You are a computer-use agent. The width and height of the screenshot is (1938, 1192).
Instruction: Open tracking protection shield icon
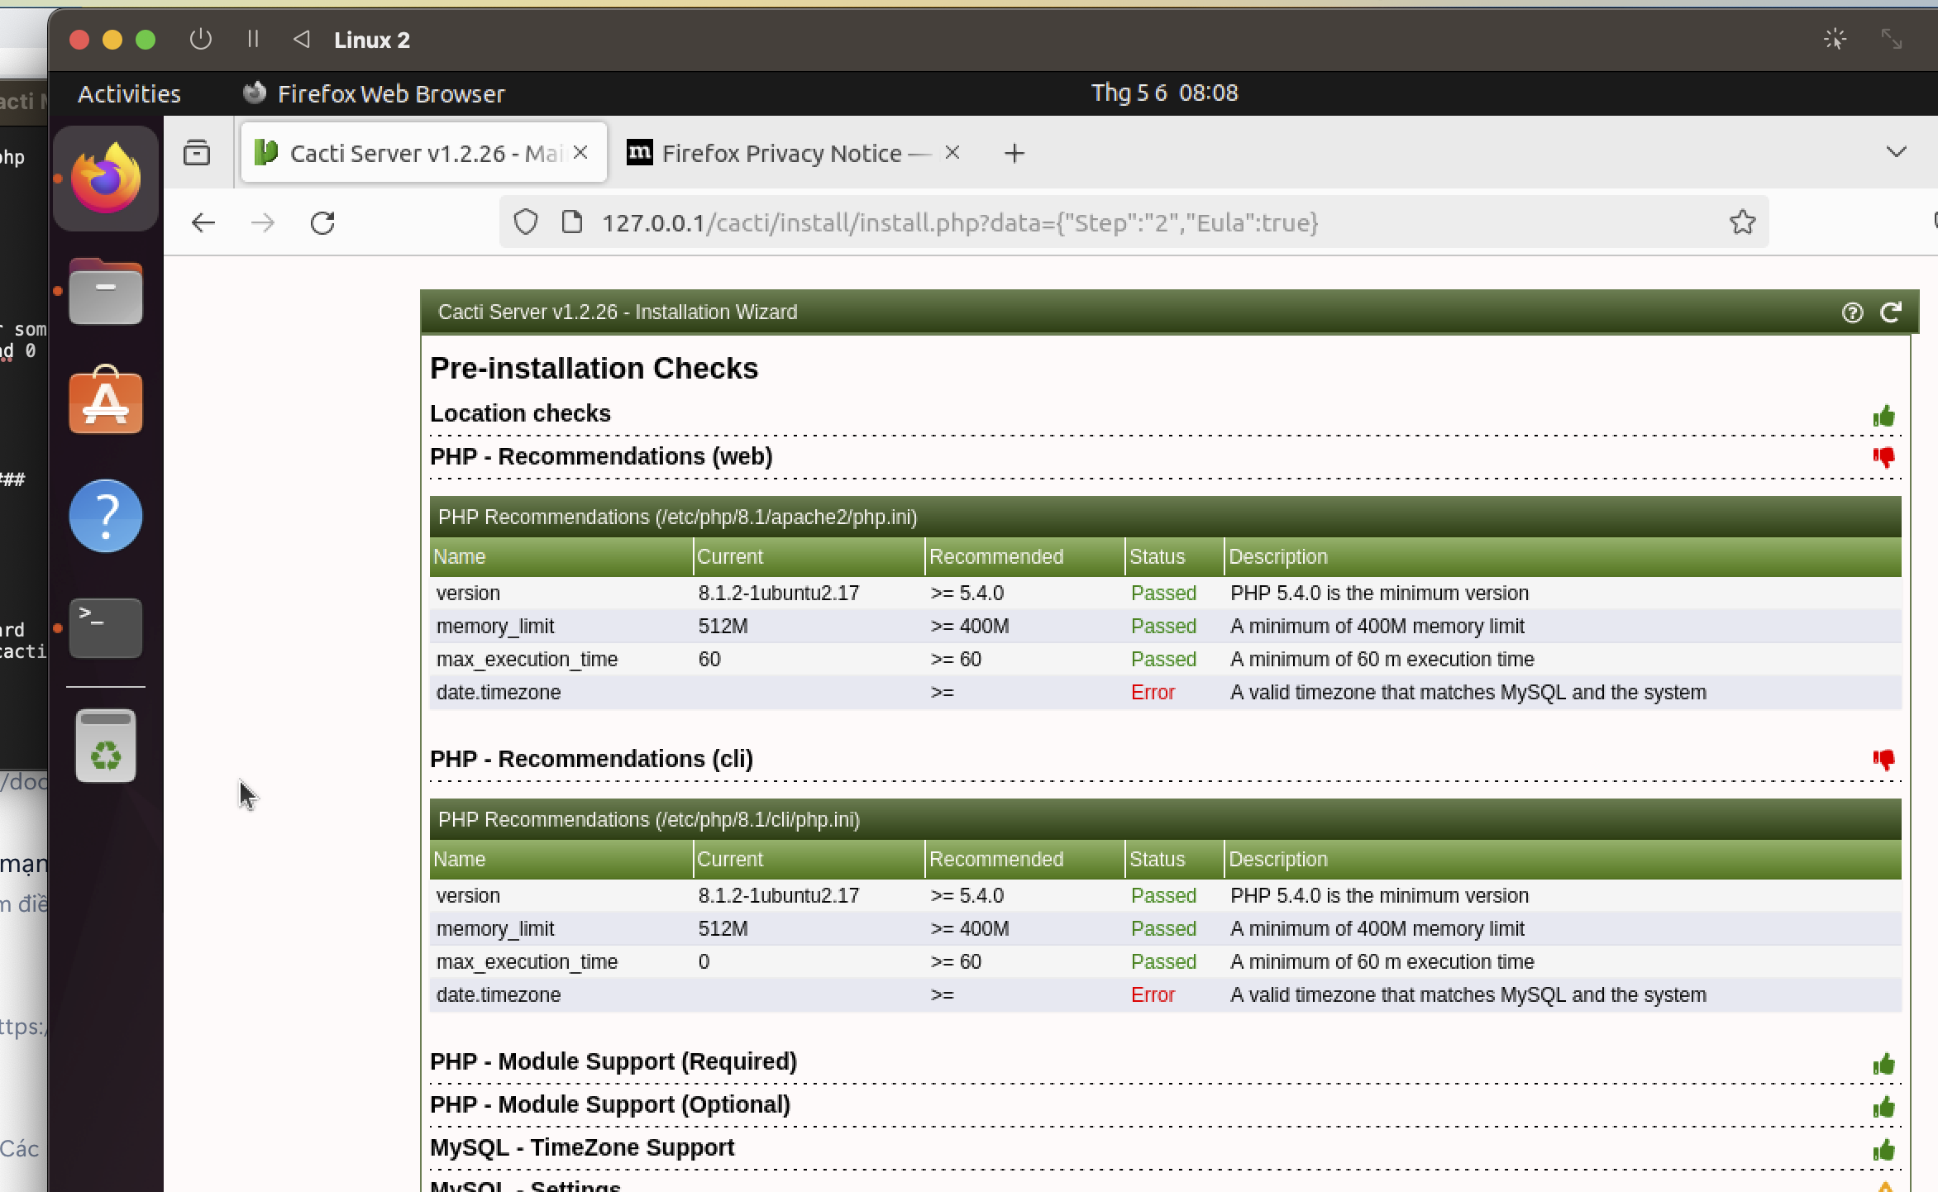[x=526, y=222]
